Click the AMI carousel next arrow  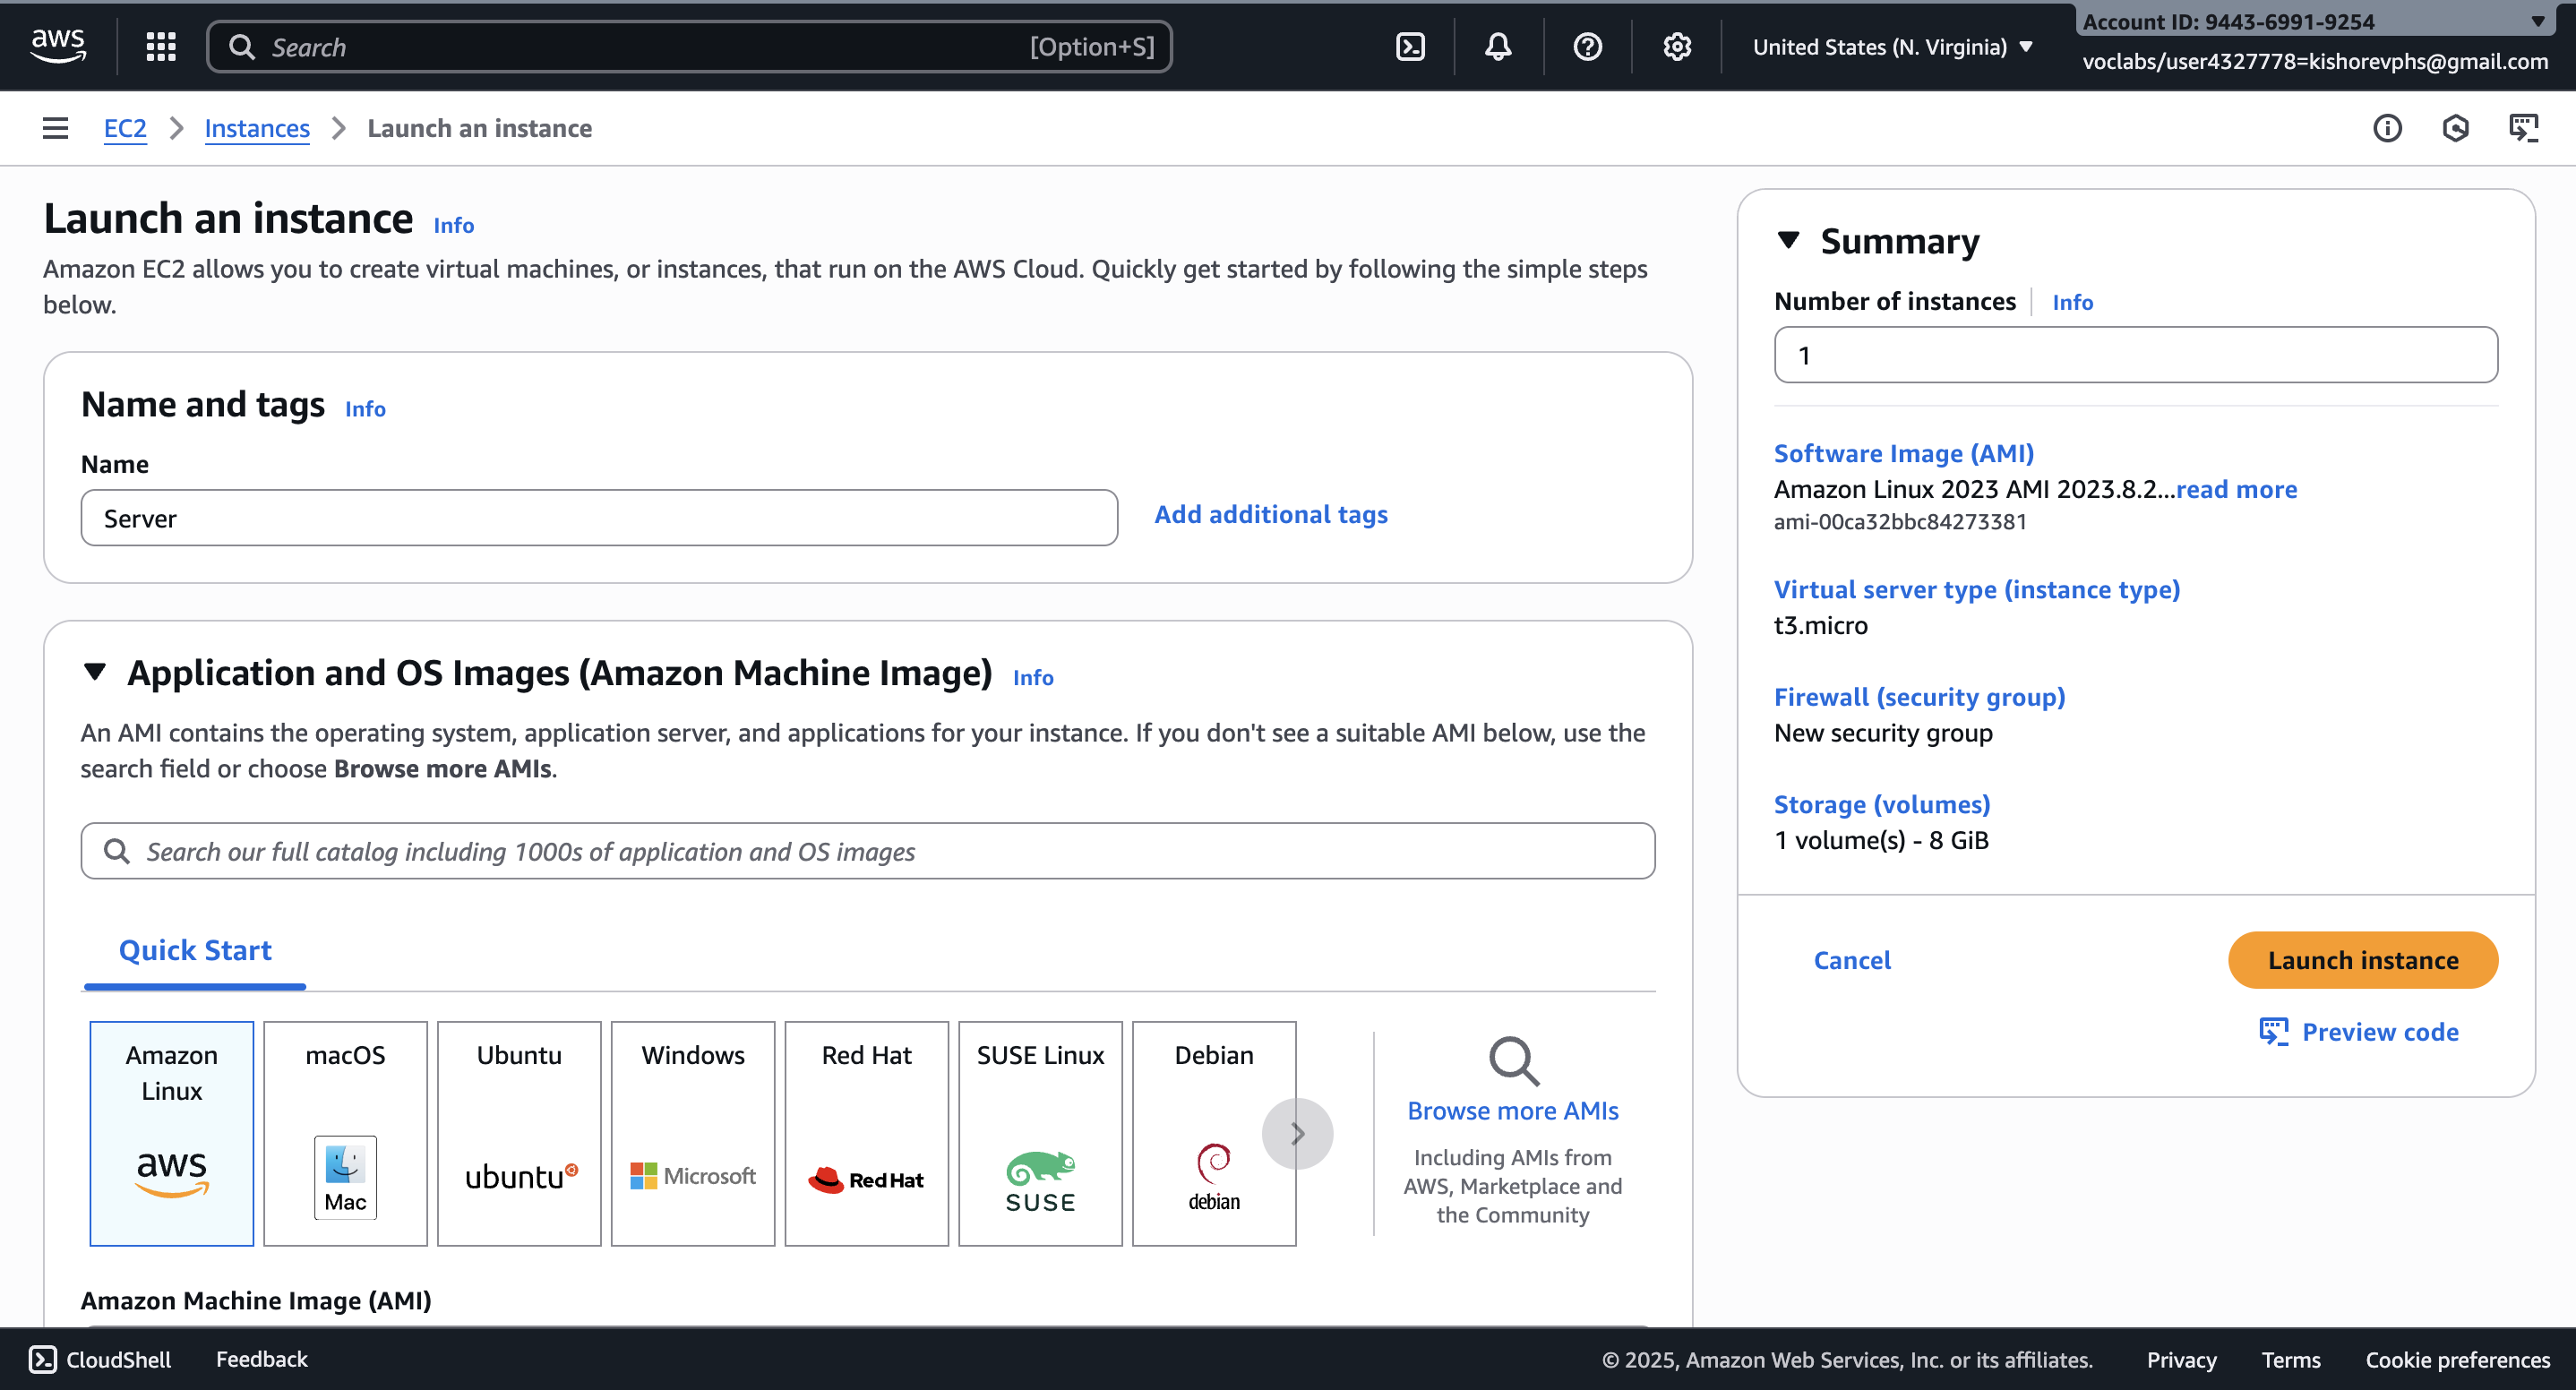pyautogui.click(x=1298, y=1133)
